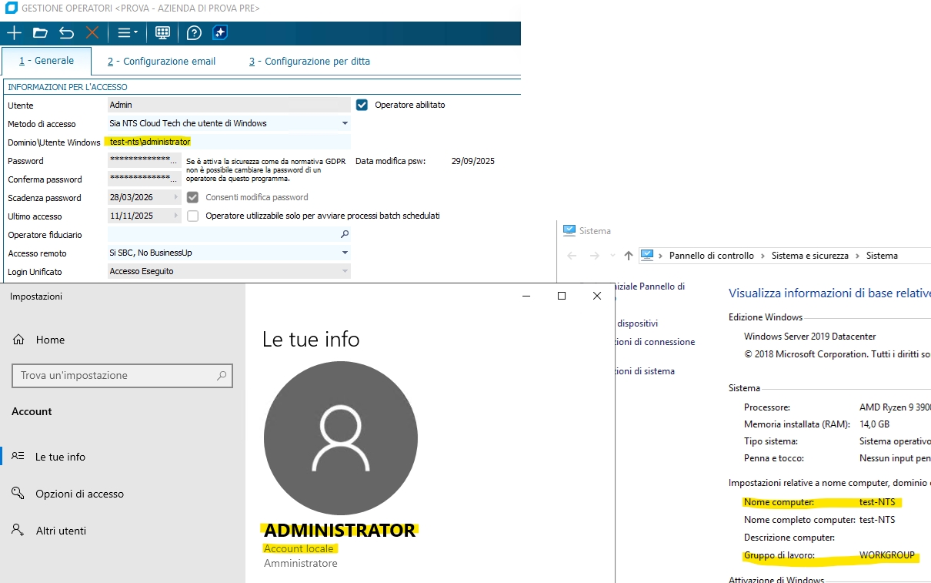Click the Sistema window title icon

(x=569, y=230)
